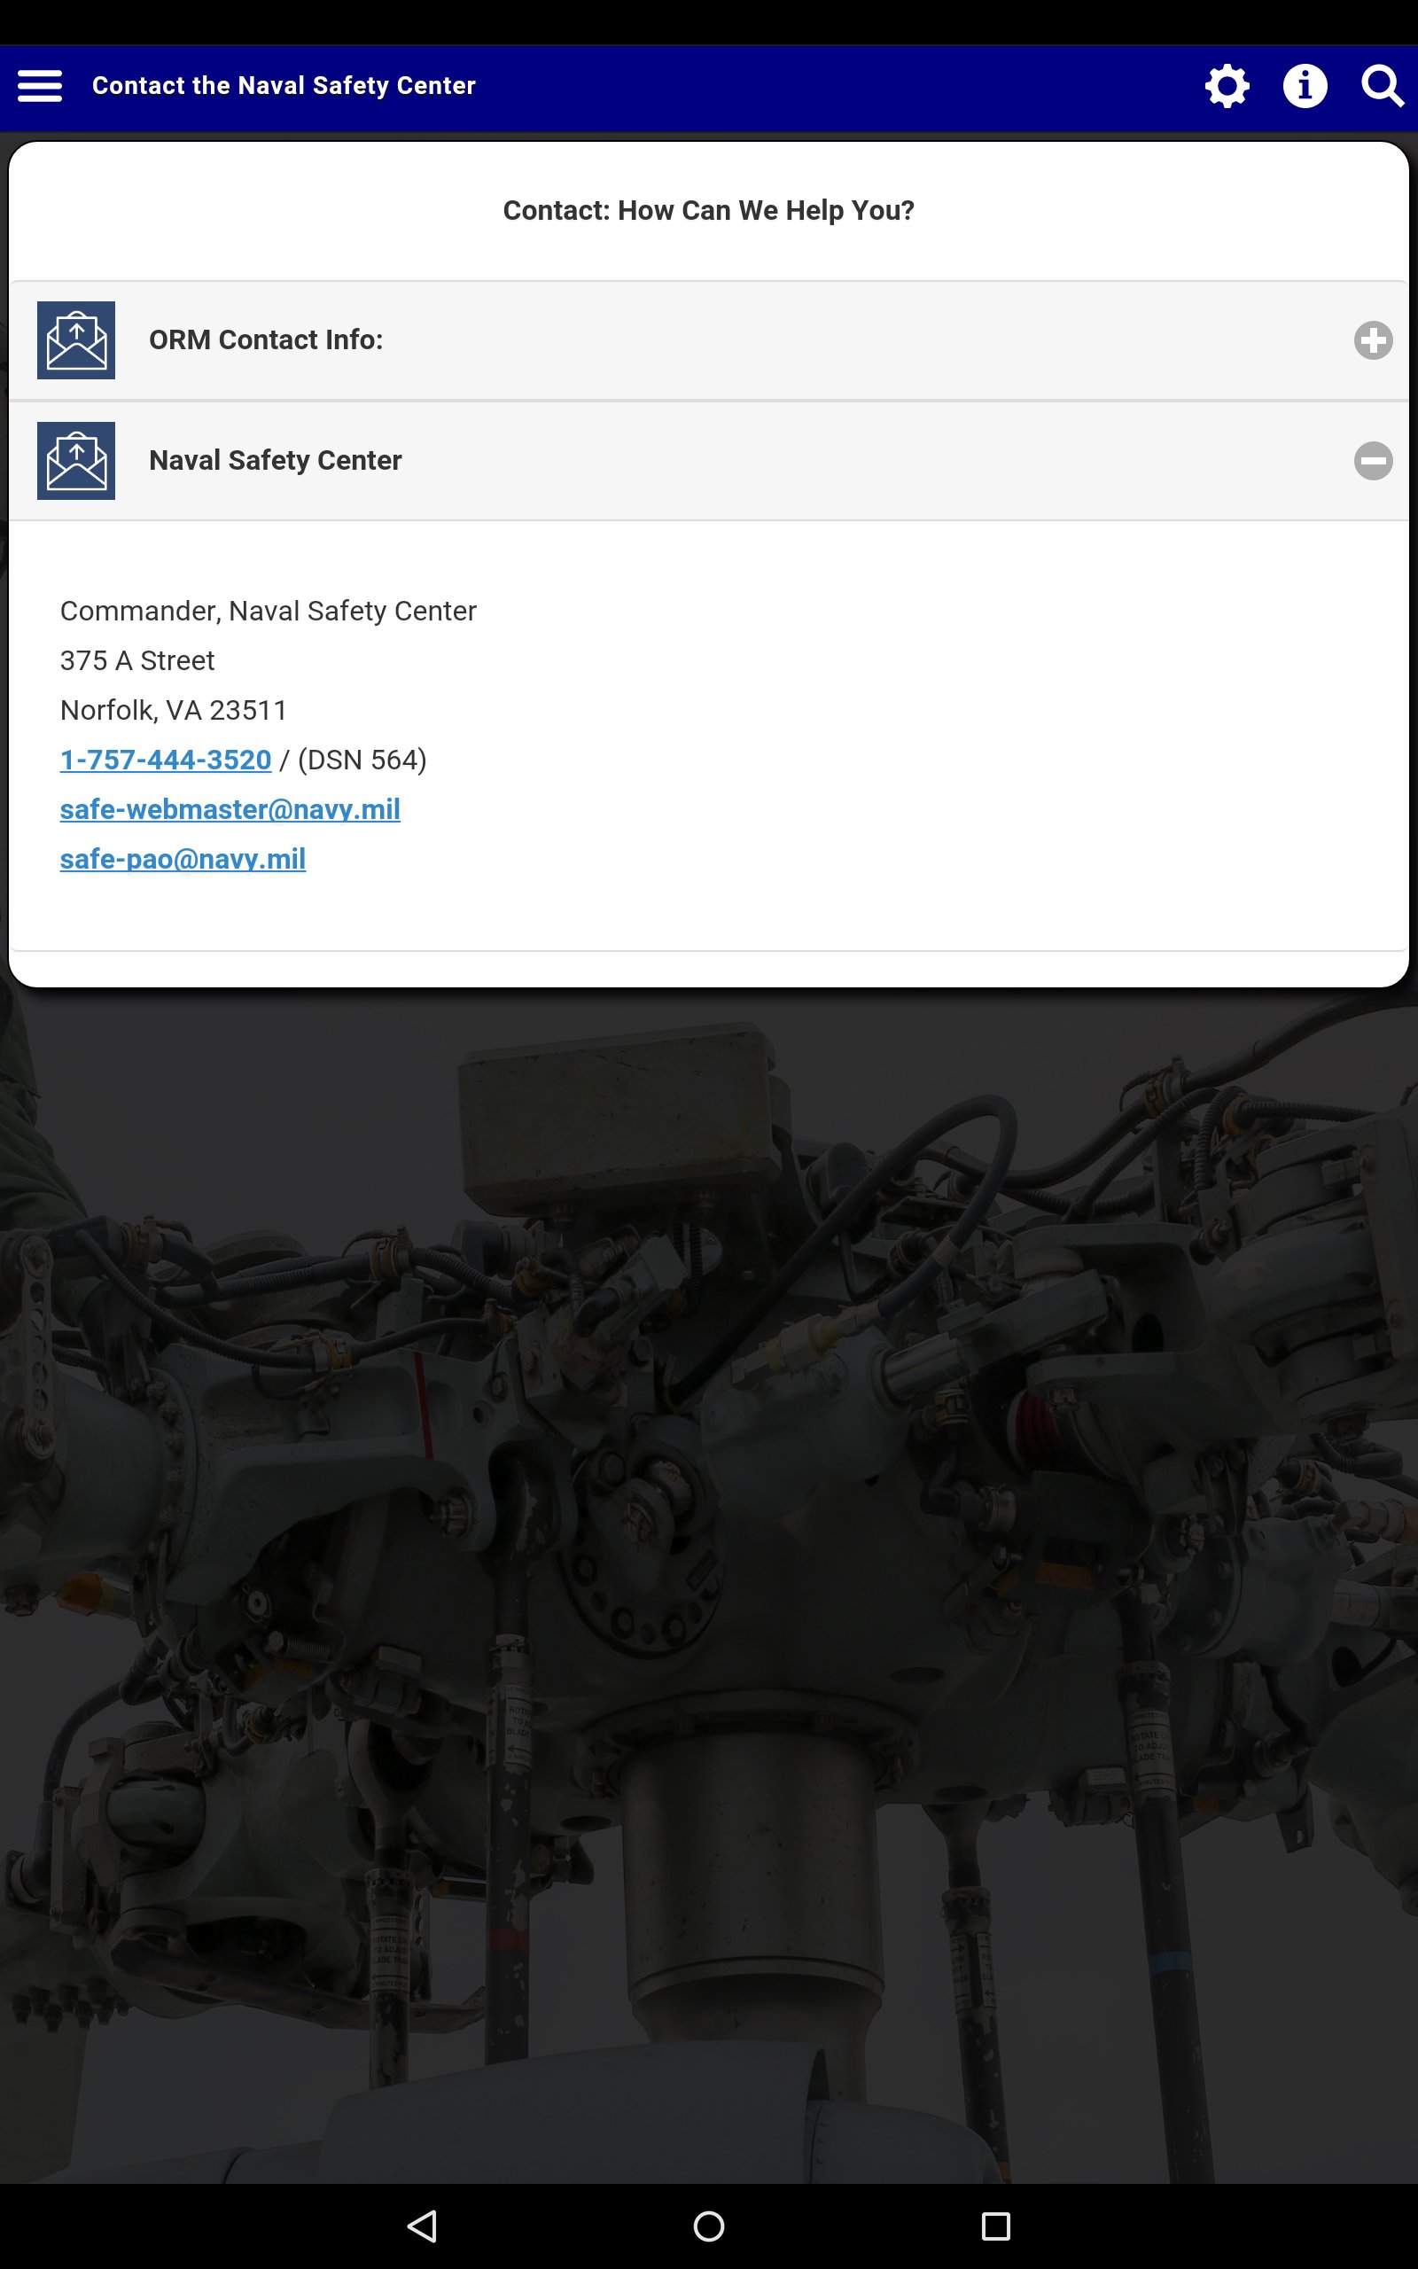
Task: Select the address line '375 A Street'
Action: pos(138,661)
